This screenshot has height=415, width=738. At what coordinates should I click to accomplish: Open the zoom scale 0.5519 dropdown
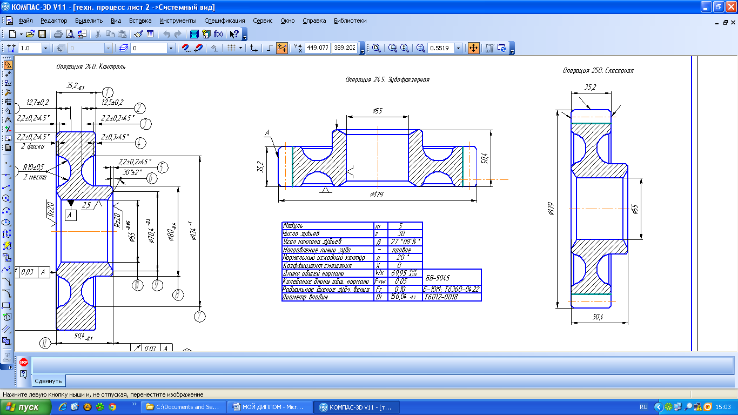coord(459,48)
